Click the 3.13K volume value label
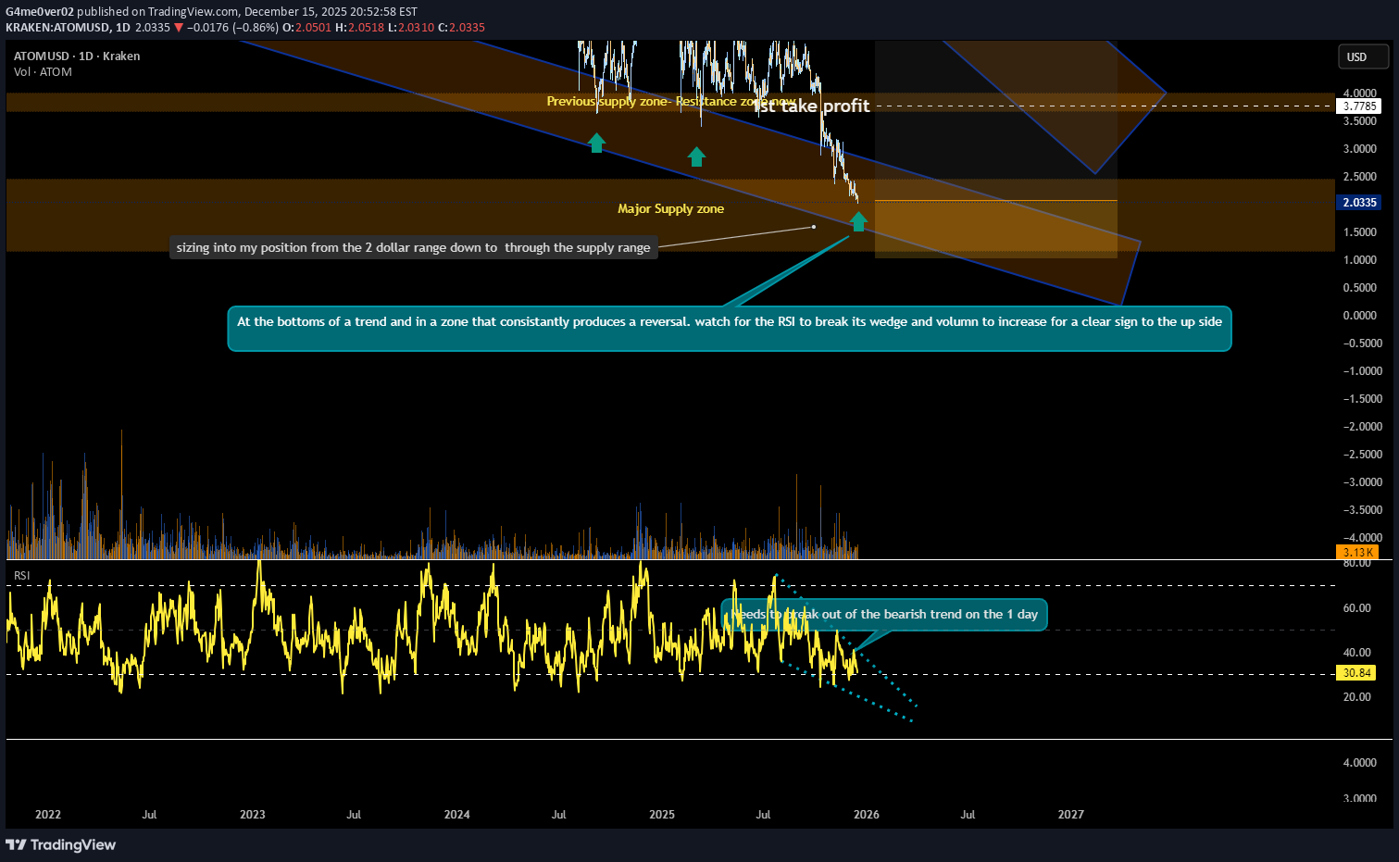 (x=1357, y=552)
